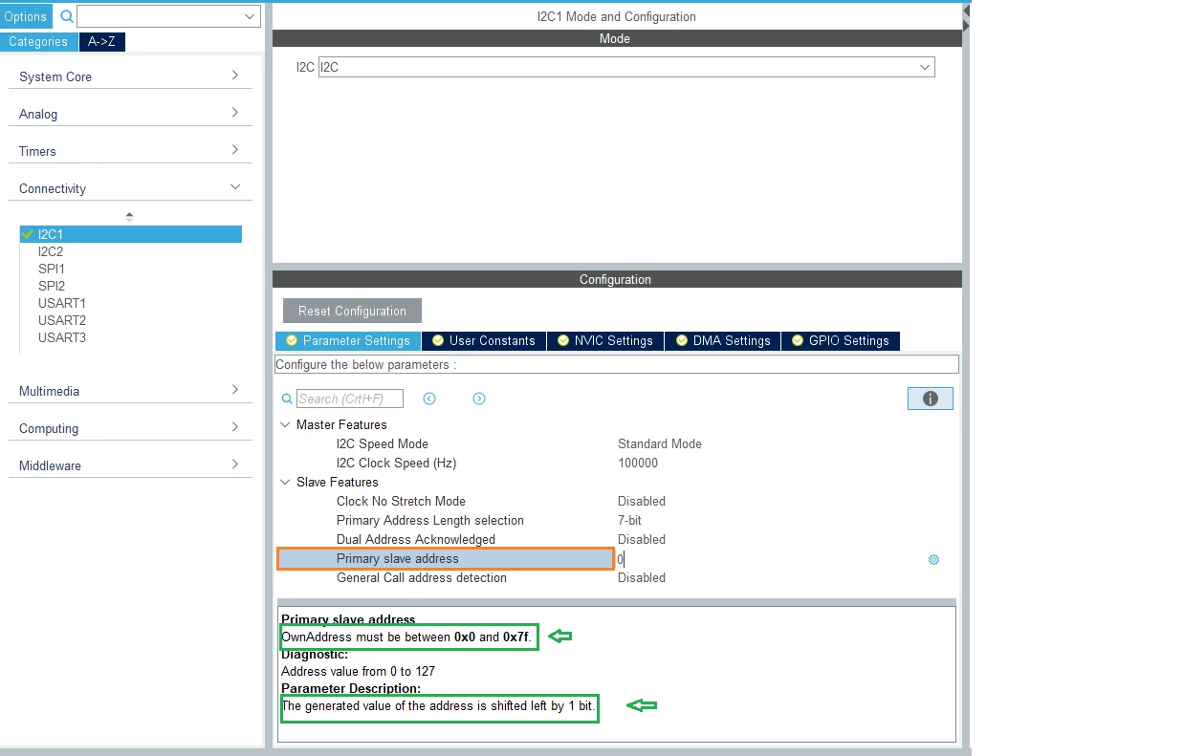Screen dimensions: 1184x756
Task: Go to next search result arrow
Action: coord(479,399)
